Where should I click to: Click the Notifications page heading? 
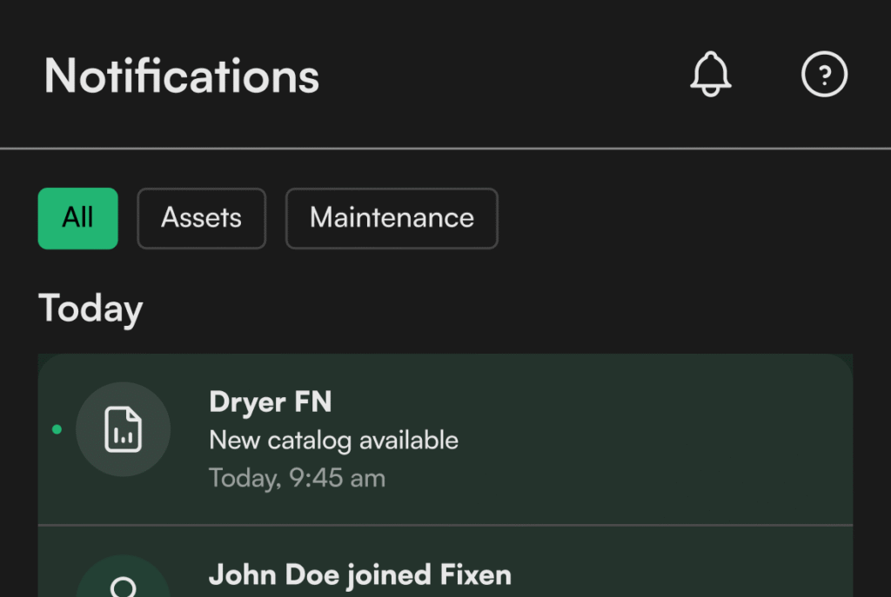click(x=182, y=76)
